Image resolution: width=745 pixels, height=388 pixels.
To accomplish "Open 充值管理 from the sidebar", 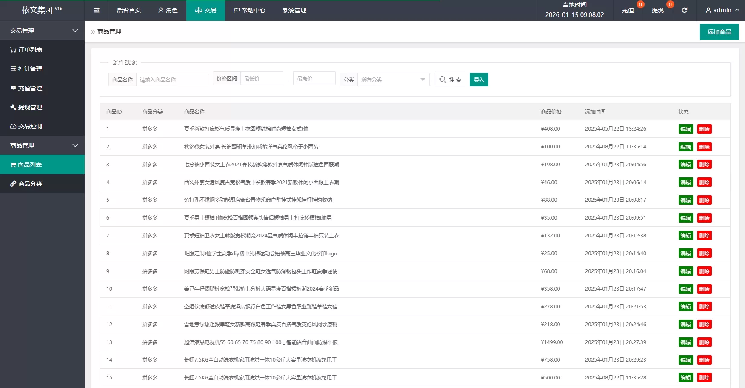I will (x=30, y=88).
